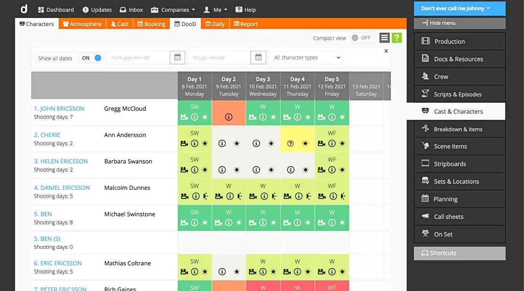Switch to Daily tab
Screen dimensions: 524x291
click(x=215, y=24)
